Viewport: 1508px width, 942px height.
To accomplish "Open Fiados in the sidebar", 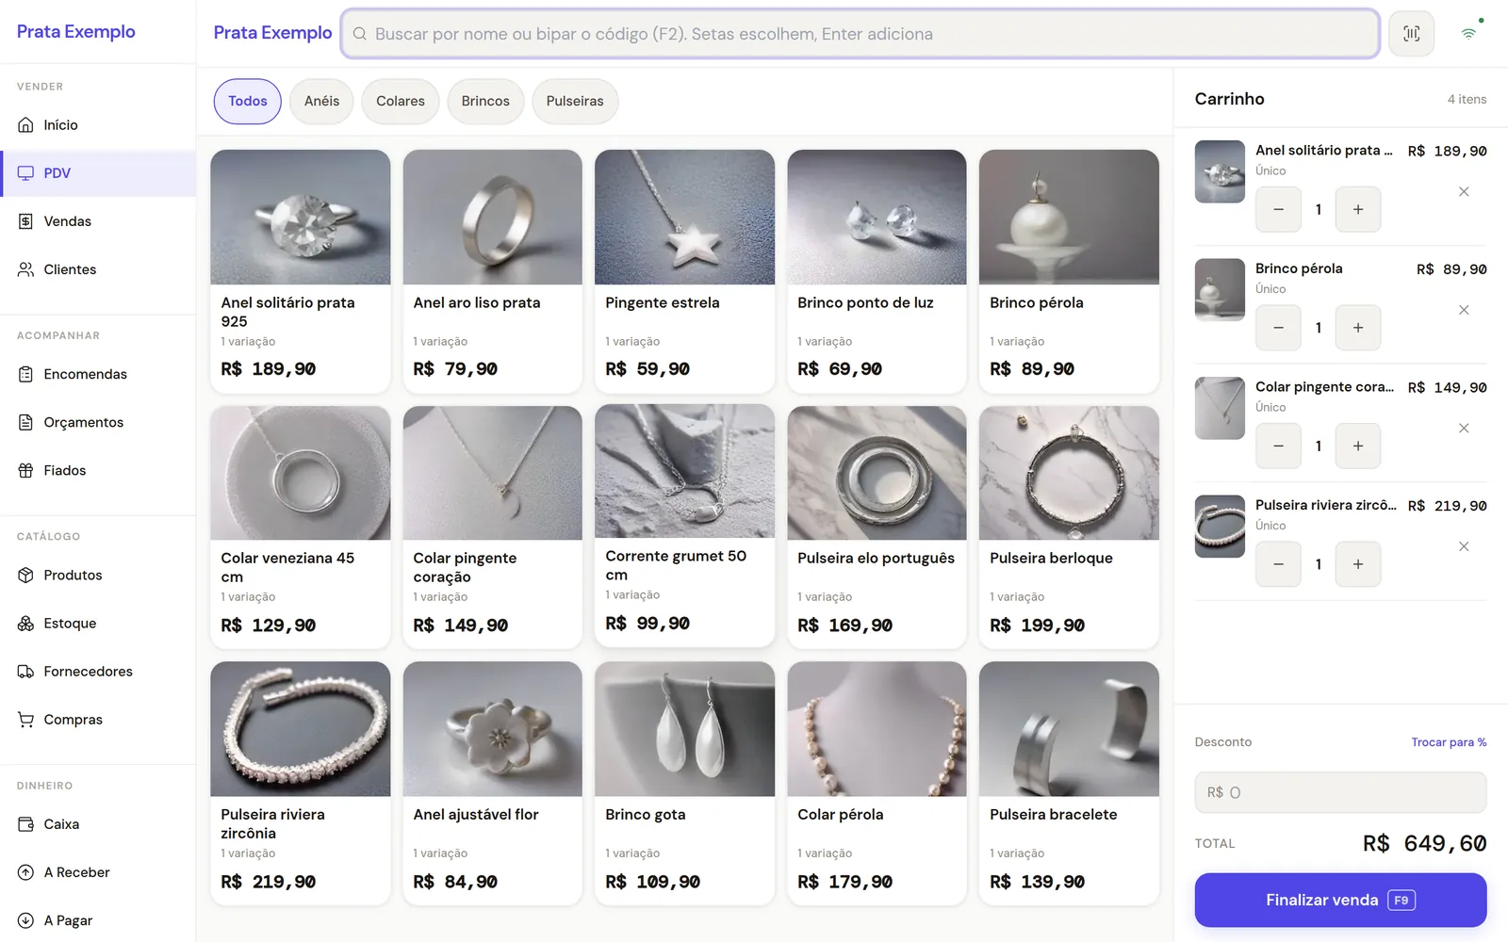I will pos(98,470).
